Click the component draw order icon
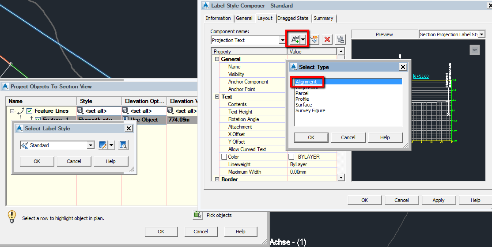This screenshot has width=492, height=247. (x=341, y=39)
